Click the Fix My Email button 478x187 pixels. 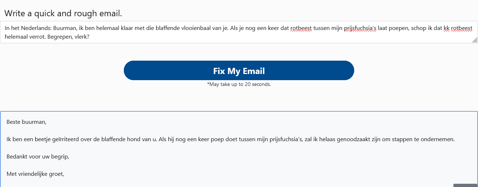(x=239, y=70)
